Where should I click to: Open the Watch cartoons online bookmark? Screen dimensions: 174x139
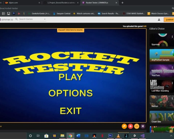84,13
